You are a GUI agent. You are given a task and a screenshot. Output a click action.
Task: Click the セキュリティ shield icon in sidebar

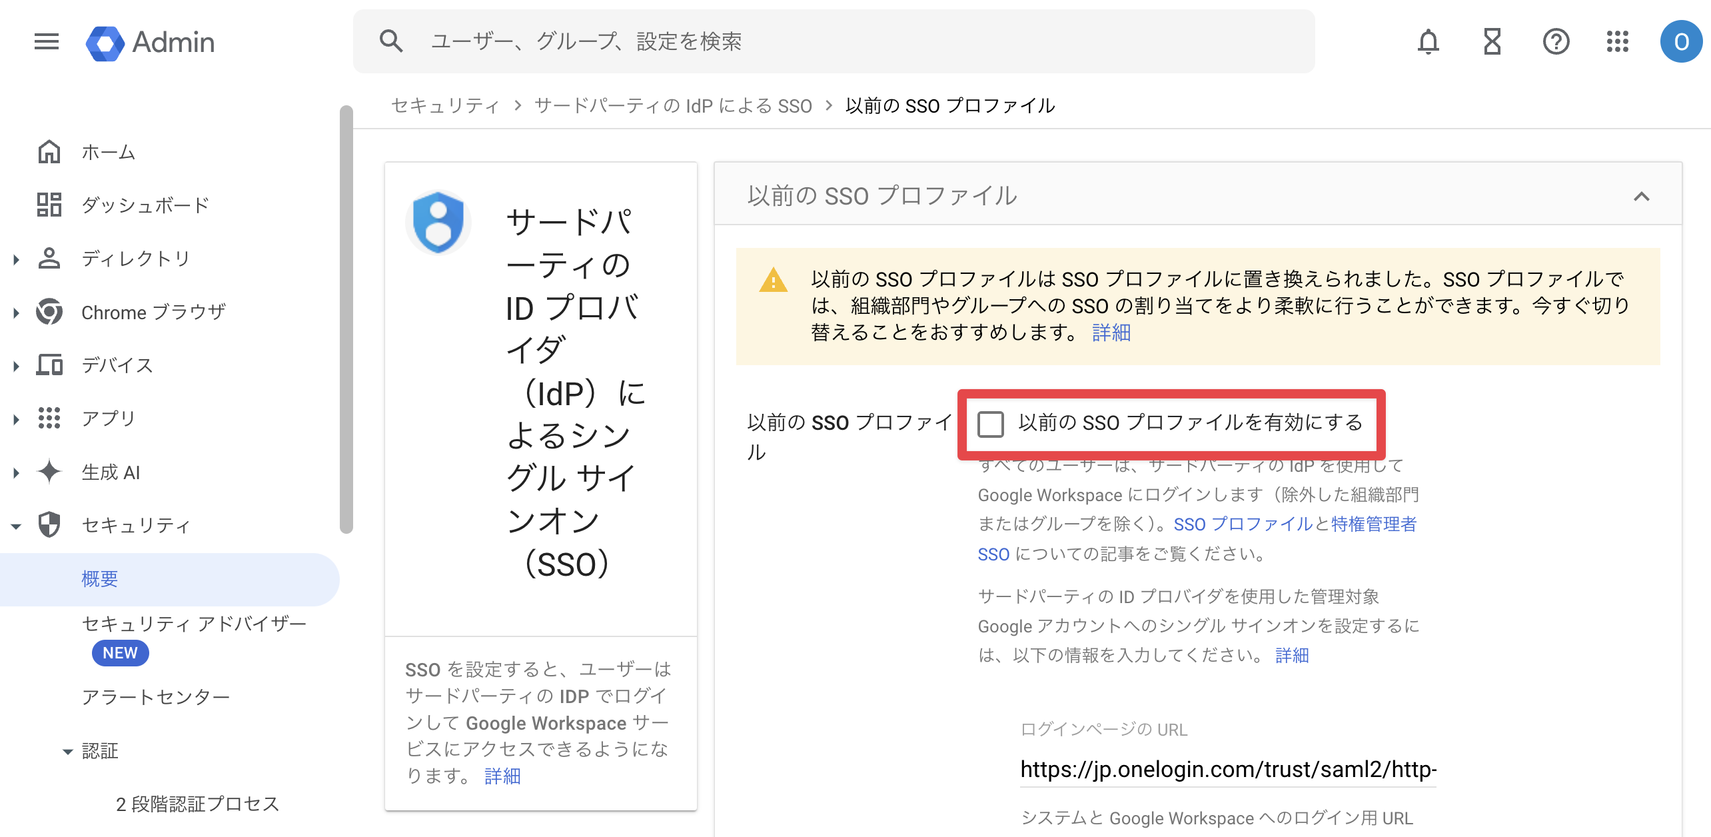(x=49, y=524)
